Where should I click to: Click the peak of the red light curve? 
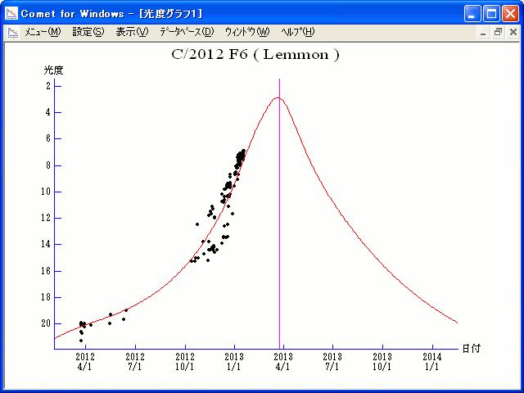[x=278, y=97]
